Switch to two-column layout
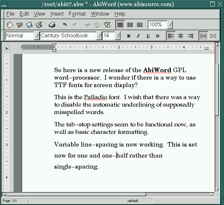224x205 pixels. 130,25
